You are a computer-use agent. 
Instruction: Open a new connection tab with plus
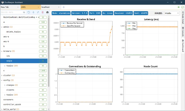tap(64, 7)
